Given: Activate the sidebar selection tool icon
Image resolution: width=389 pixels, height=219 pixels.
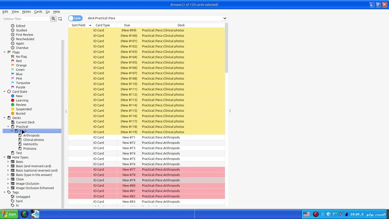Looking at the screenshot, I should pyautogui.click(x=60, y=19).
